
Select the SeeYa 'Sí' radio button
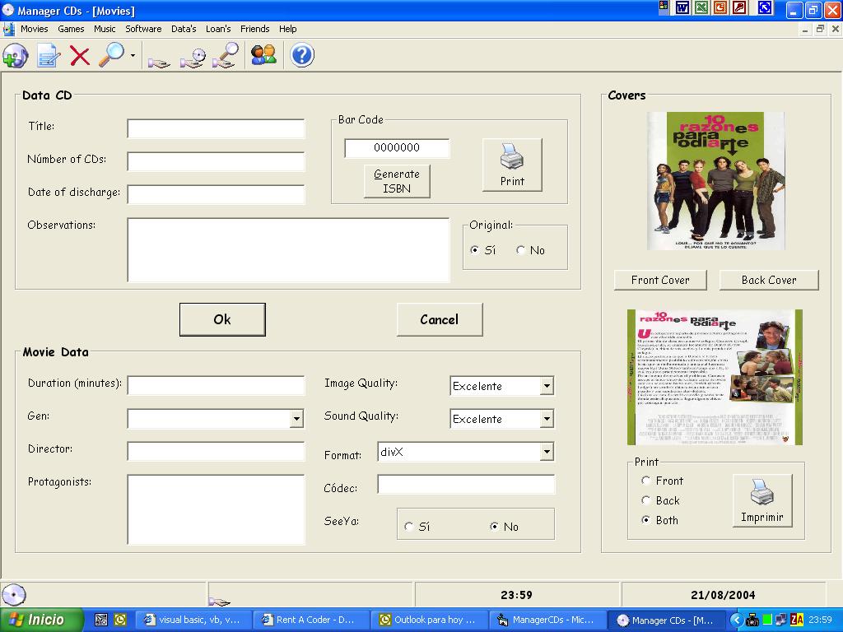click(409, 527)
